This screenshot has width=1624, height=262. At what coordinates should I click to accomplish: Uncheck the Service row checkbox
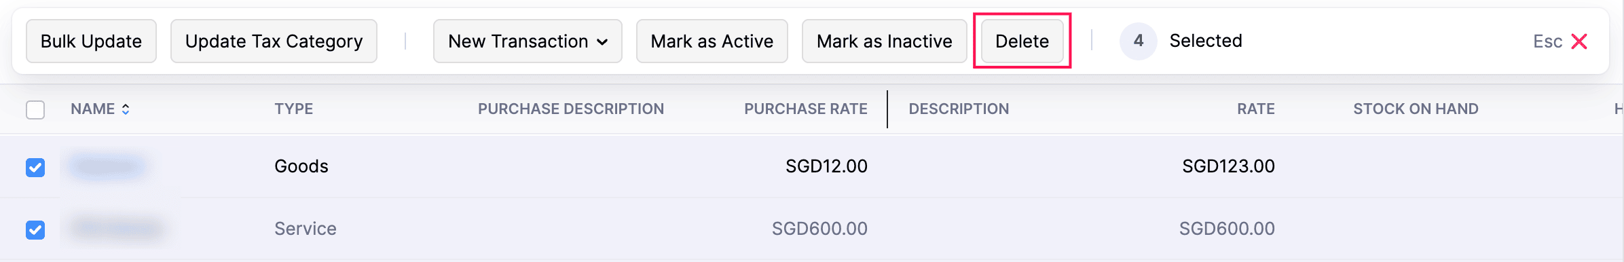(35, 229)
